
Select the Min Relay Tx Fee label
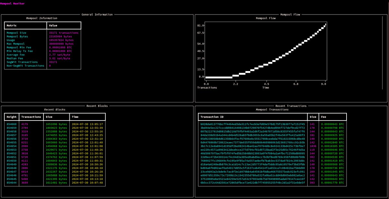[20, 51]
